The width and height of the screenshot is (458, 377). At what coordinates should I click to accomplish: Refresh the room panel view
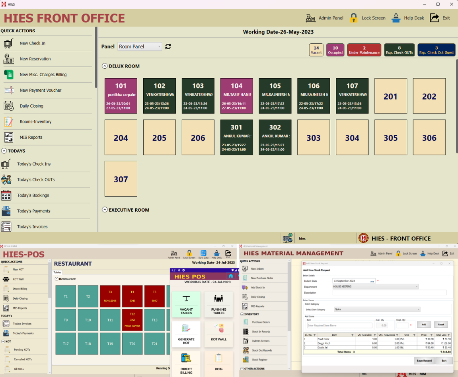click(x=168, y=46)
